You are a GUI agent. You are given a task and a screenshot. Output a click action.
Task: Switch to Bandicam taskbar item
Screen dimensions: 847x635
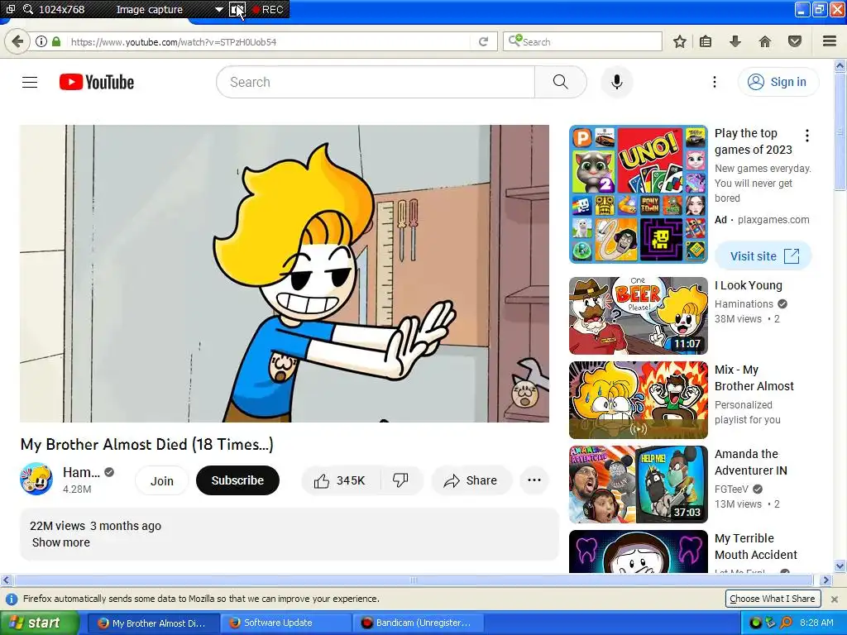point(418,623)
